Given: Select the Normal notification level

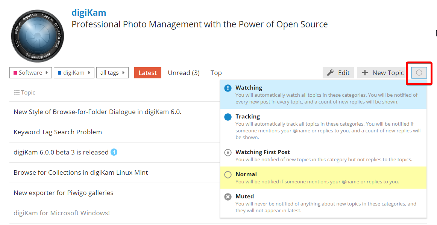Looking at the screenshot, I should point(246,174).
